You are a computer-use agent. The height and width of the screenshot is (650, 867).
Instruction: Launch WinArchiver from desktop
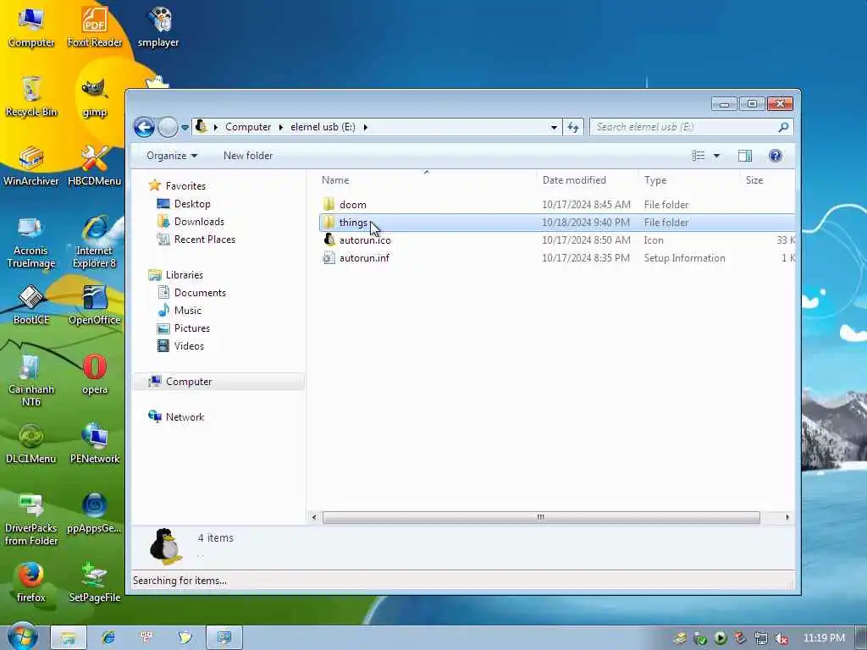[x=31, y=167]
